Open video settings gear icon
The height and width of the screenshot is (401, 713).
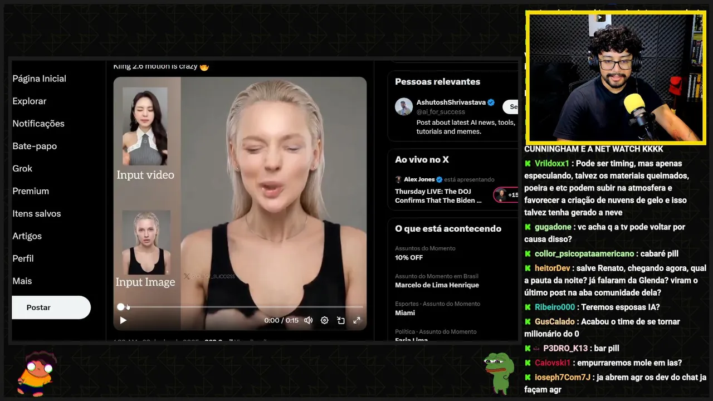[324, 320]
